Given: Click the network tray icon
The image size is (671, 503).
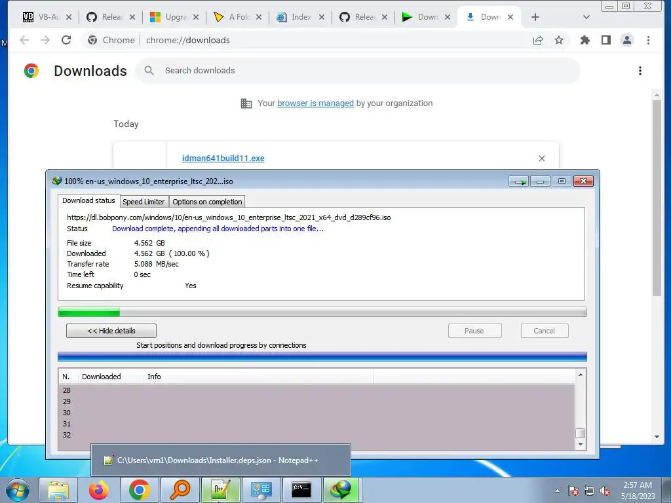Looking at the screenshot, I should tap(589, 491).
